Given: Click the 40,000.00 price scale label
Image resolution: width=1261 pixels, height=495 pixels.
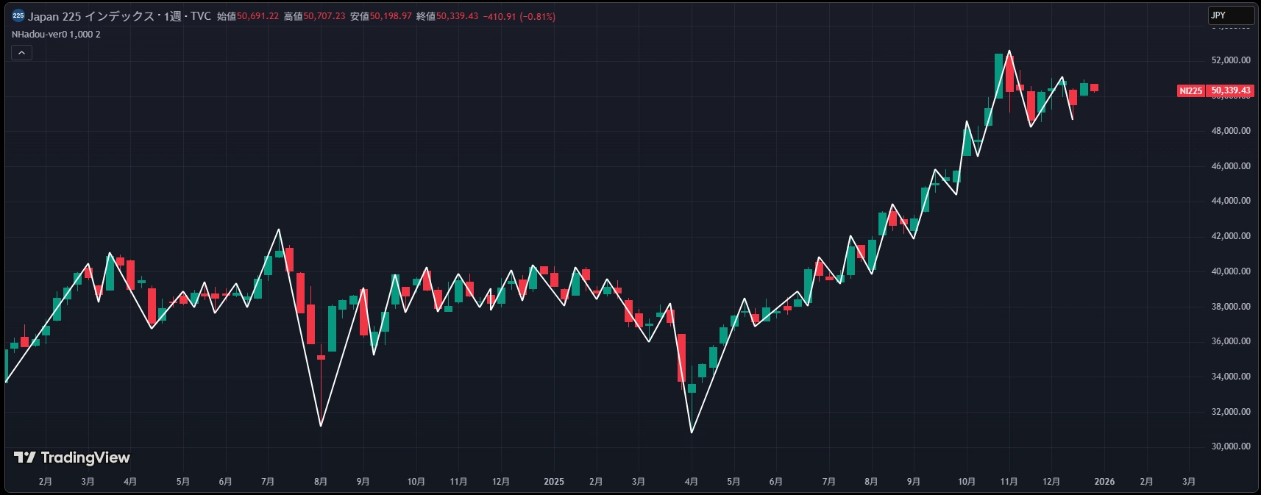Looking at the screenshot, I should 1231,271.
